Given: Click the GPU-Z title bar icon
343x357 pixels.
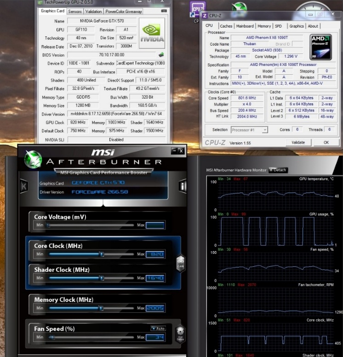Looking at the screenshot, I should (x=40, y=2).
